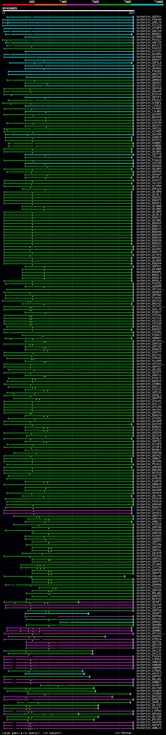Select hit label UniRef100_Q75QH1
Screen dimensions: 166x735
tap(149, 671)
